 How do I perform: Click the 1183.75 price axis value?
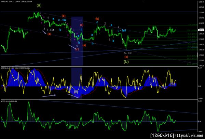click(x=201, y=50)
